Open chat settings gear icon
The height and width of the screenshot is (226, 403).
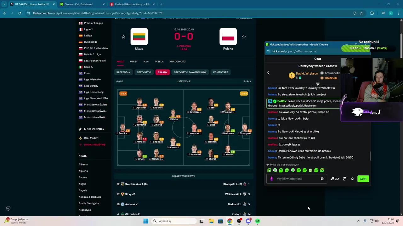(352, 179)
